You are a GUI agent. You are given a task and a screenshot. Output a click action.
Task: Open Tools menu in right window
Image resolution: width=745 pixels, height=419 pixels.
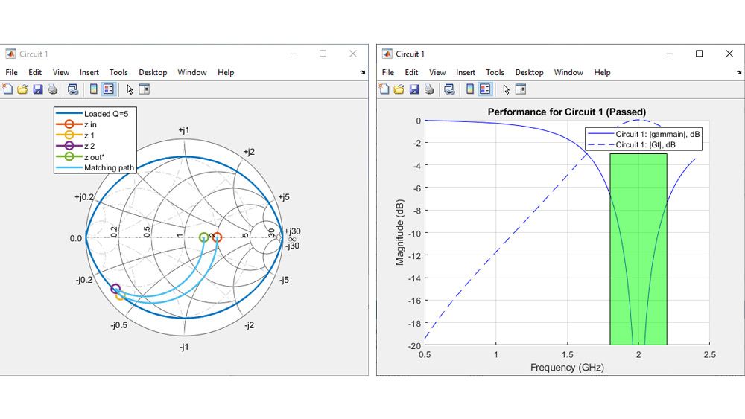pos(495,73)
